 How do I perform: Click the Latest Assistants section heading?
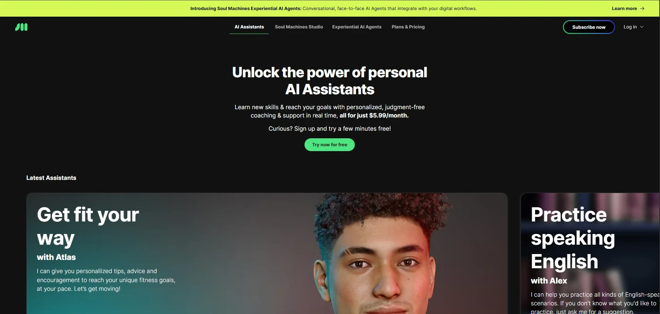pos(51,178)
